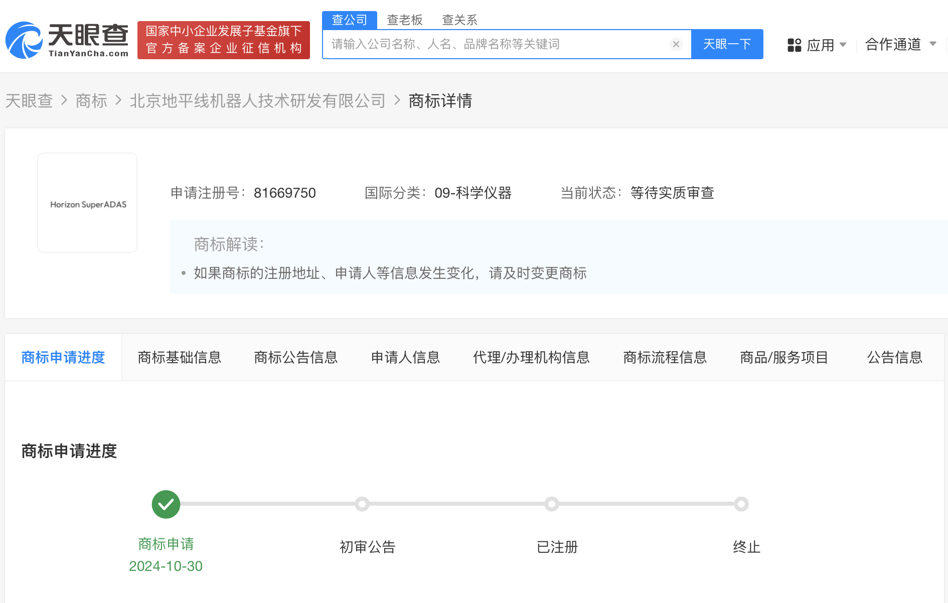Select the date 2024-10-30
The width and height of the screenshot is (948, 603).
[x=166, y=566]
